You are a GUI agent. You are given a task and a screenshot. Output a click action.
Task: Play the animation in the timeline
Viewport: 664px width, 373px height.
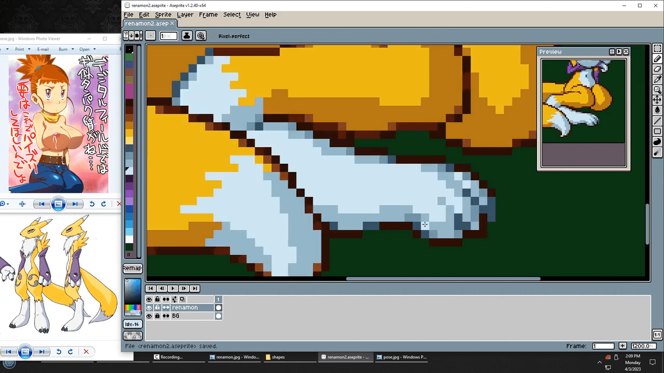pos(173,289)
